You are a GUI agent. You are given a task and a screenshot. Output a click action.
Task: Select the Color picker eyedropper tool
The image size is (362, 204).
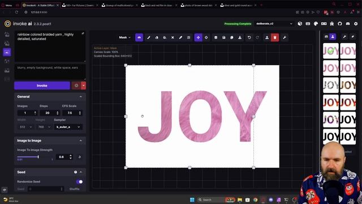coord(181,37)
